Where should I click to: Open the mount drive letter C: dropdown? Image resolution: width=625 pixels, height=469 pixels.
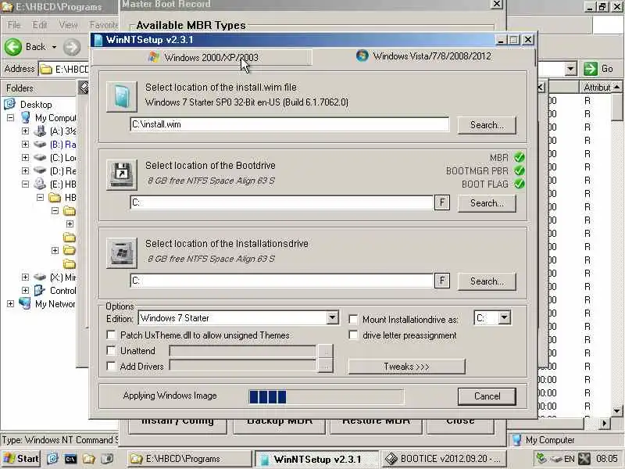point(504,318)
